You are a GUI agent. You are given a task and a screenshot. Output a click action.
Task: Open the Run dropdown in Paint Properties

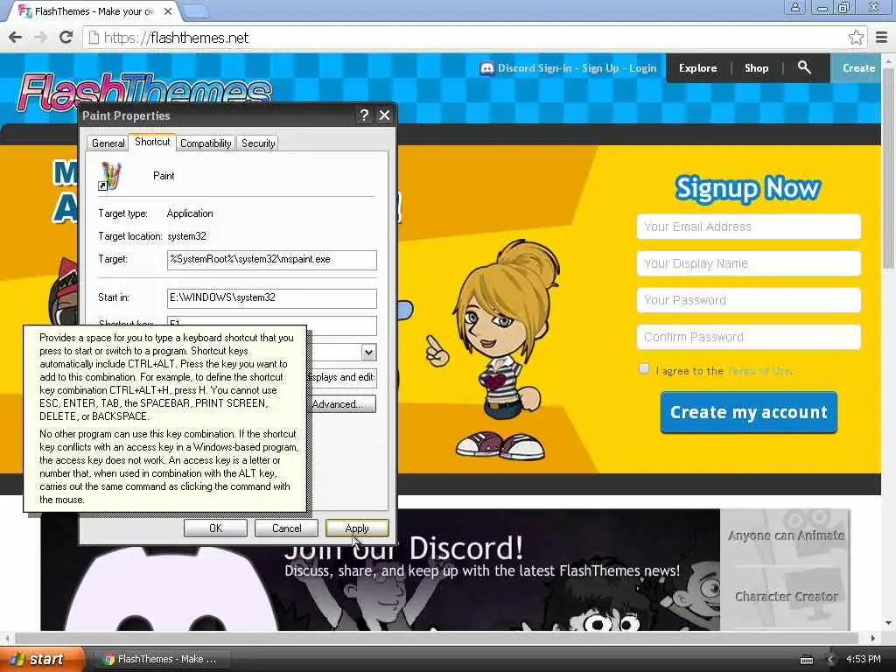[x=368, y=352]
